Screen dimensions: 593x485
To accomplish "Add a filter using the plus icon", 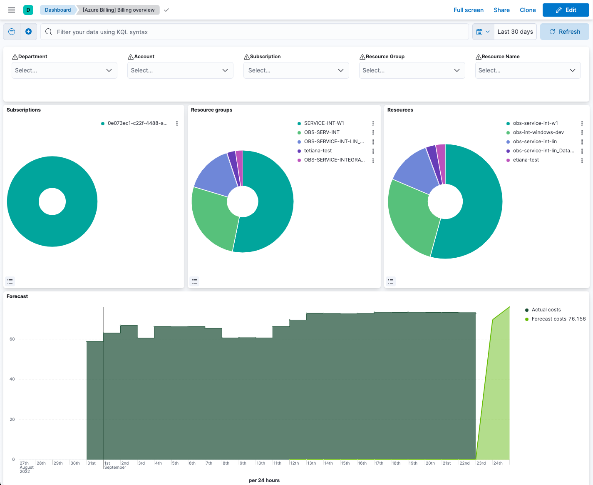I will click(x=28, y=31).
